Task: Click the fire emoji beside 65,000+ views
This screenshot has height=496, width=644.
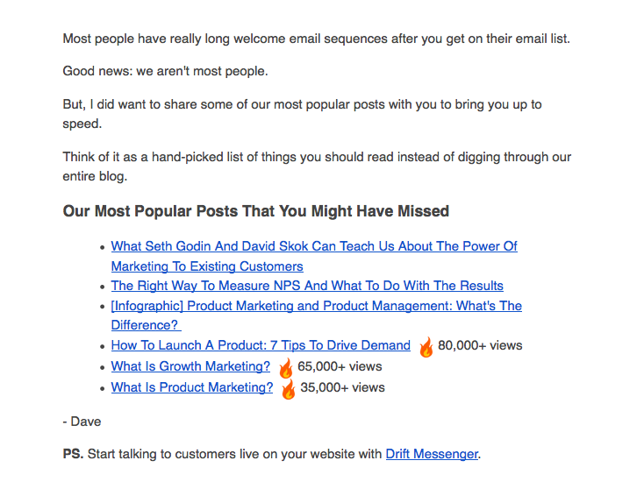Action: [x=286, y=368]
